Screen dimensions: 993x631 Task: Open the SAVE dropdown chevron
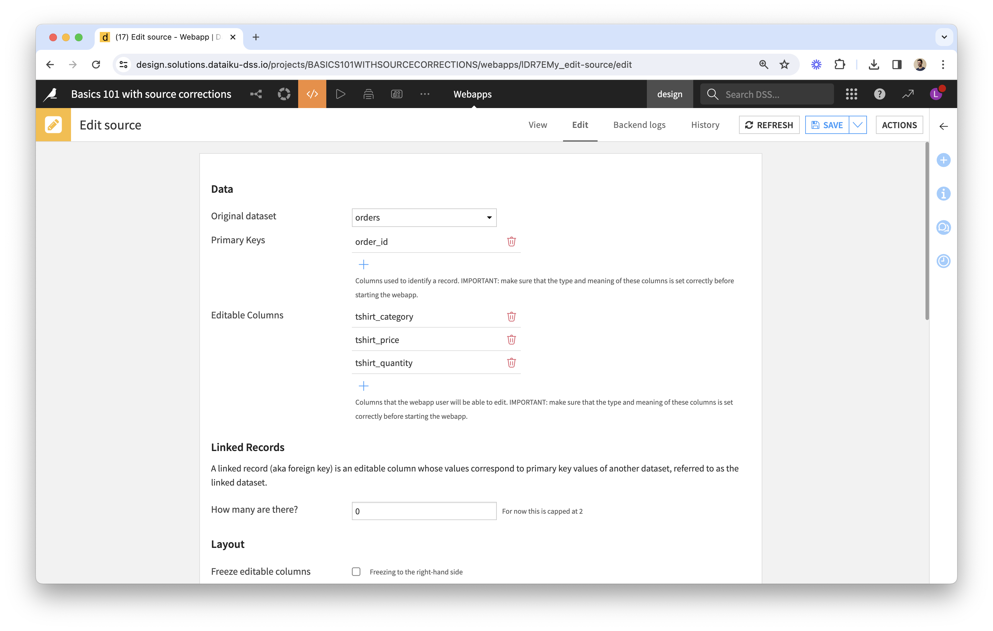(858, 125)
